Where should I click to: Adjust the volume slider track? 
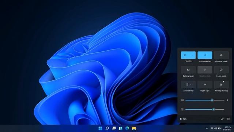coord(205,100)
